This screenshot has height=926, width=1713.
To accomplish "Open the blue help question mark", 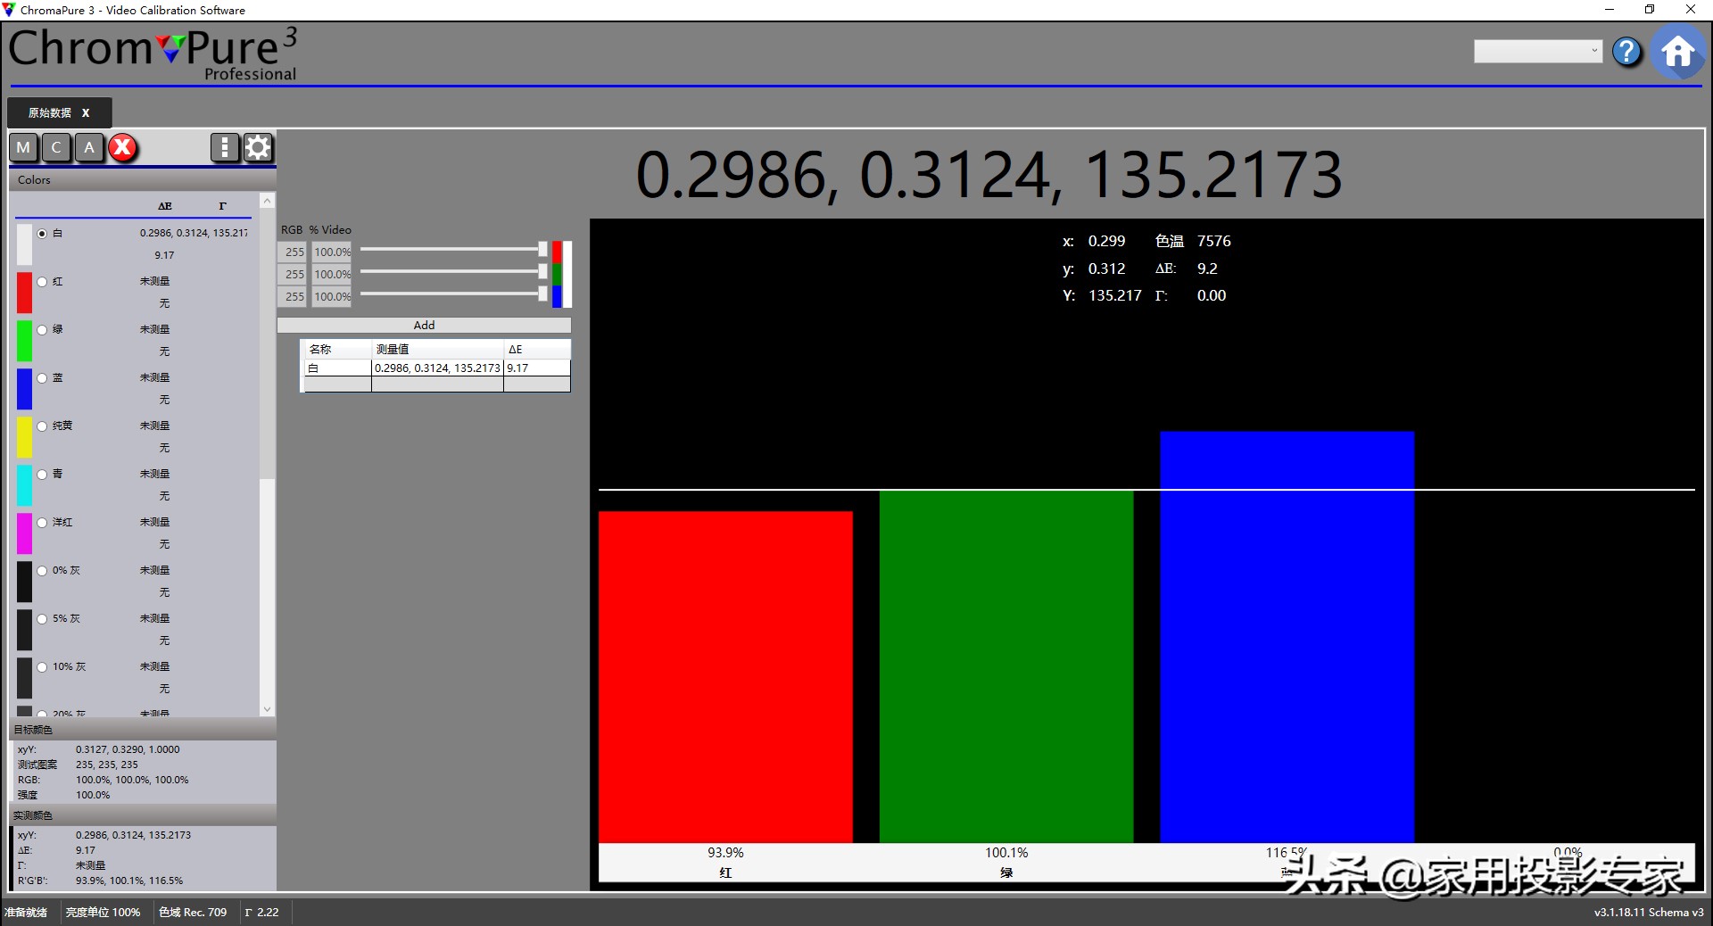I will (x=1627, y=52).
